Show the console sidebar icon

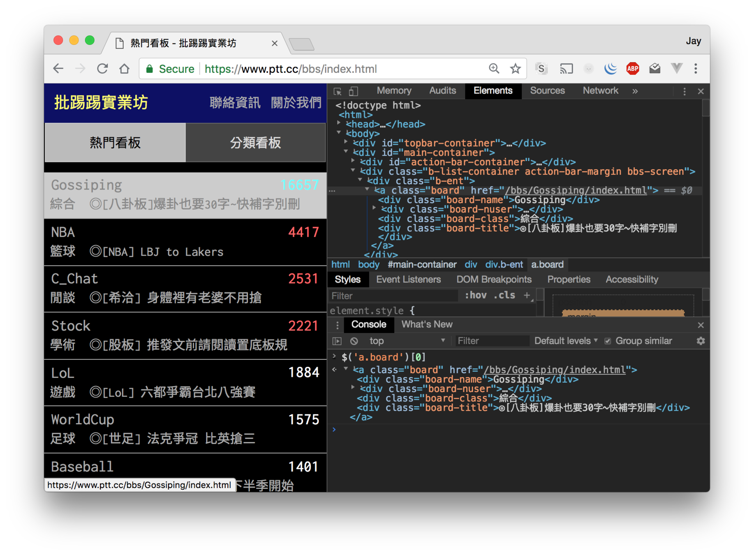click(x=337, y=341)
